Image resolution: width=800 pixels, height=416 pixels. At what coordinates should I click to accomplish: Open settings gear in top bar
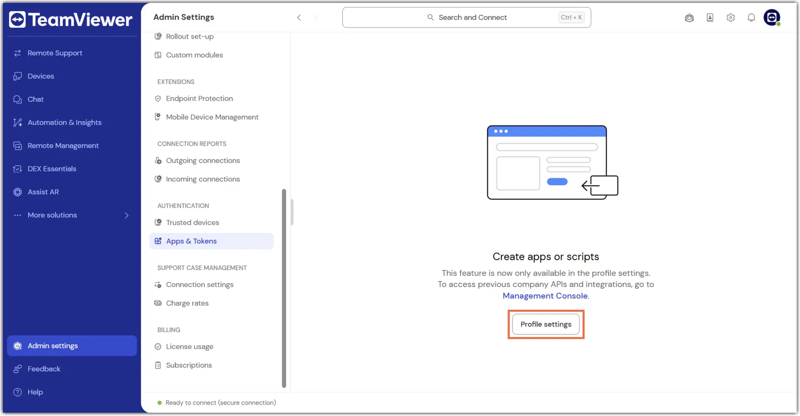pos(731,17)
